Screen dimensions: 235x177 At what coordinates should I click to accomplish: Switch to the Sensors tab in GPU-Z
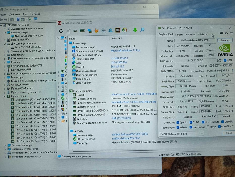click(179, 35)
